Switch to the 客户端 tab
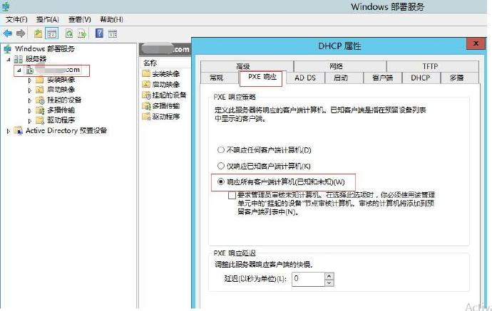Image resolution: width=492 pixels, height=311 pixels. click(x=382, y=78)
